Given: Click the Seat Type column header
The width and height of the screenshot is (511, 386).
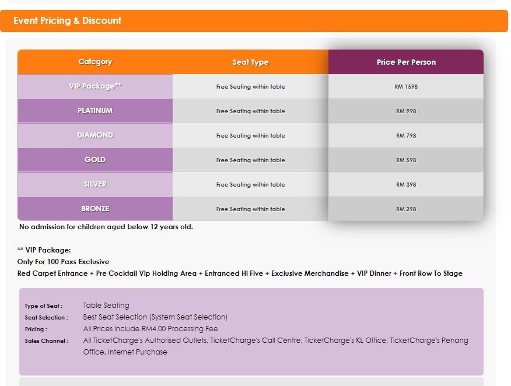Looking at the screenshot, I should (250, 62).
